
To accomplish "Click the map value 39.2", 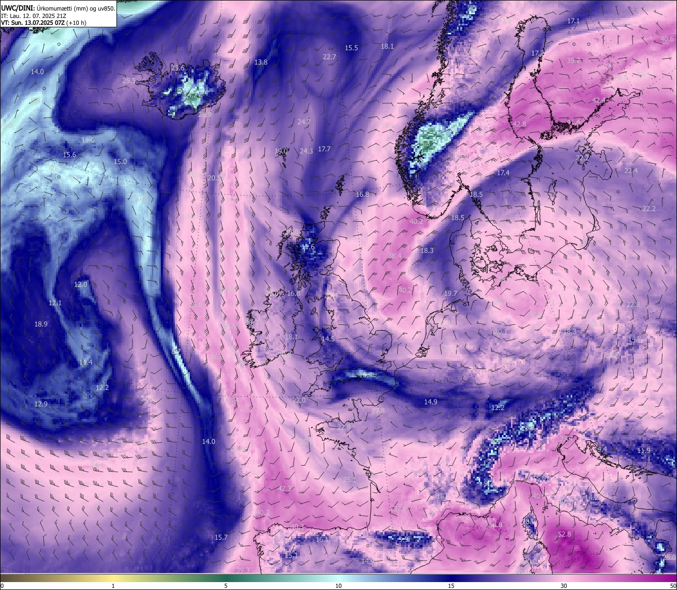I will 574,60.
